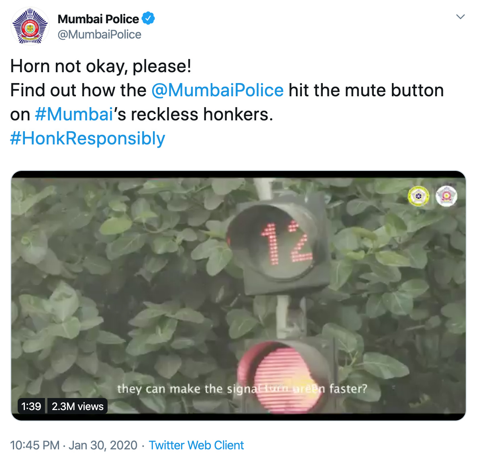
Task: Click the @MumbaiPolice mention in tweet text
Action: (218, 90)
